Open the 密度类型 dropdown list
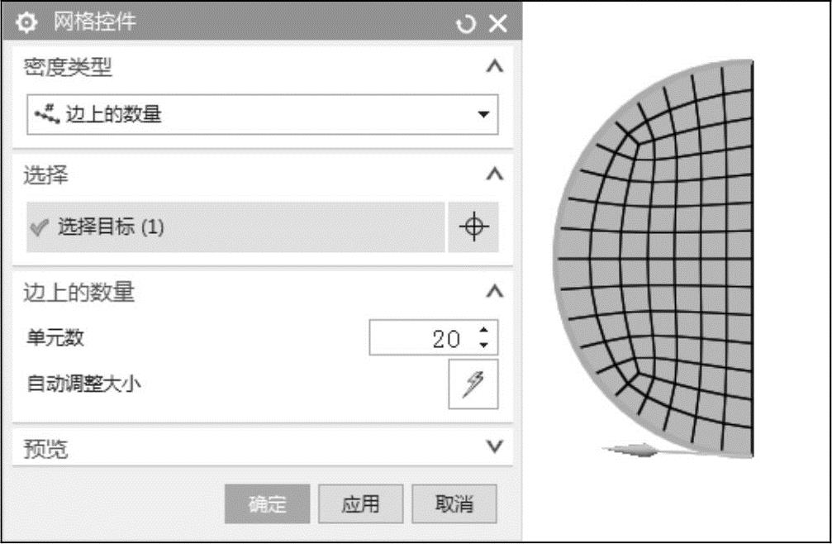 [484, 114]
